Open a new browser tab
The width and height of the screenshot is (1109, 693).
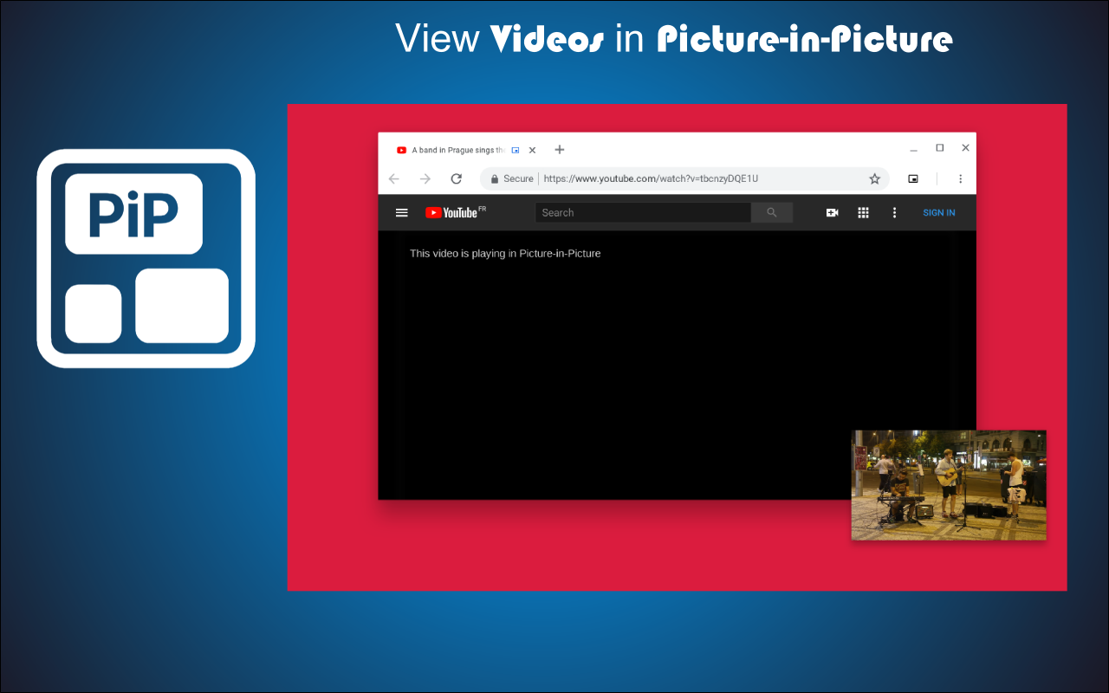tap(559, 149)
